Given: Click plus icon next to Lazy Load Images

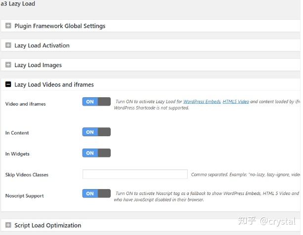Looking at the screenshot, I should [x=8, y=65].
